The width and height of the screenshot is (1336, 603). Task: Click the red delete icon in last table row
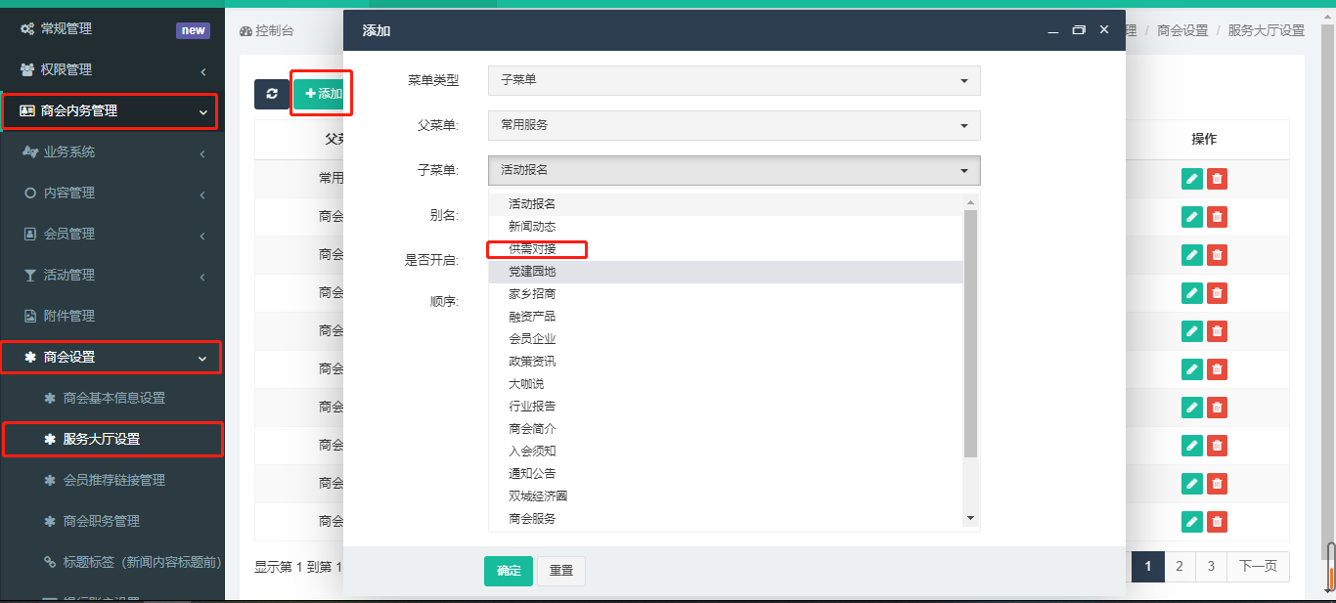click(x=1217, y=521)
